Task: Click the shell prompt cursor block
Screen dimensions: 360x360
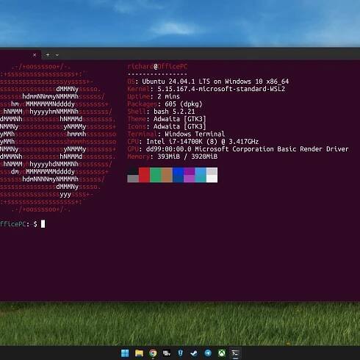Action: pos(43,224)
